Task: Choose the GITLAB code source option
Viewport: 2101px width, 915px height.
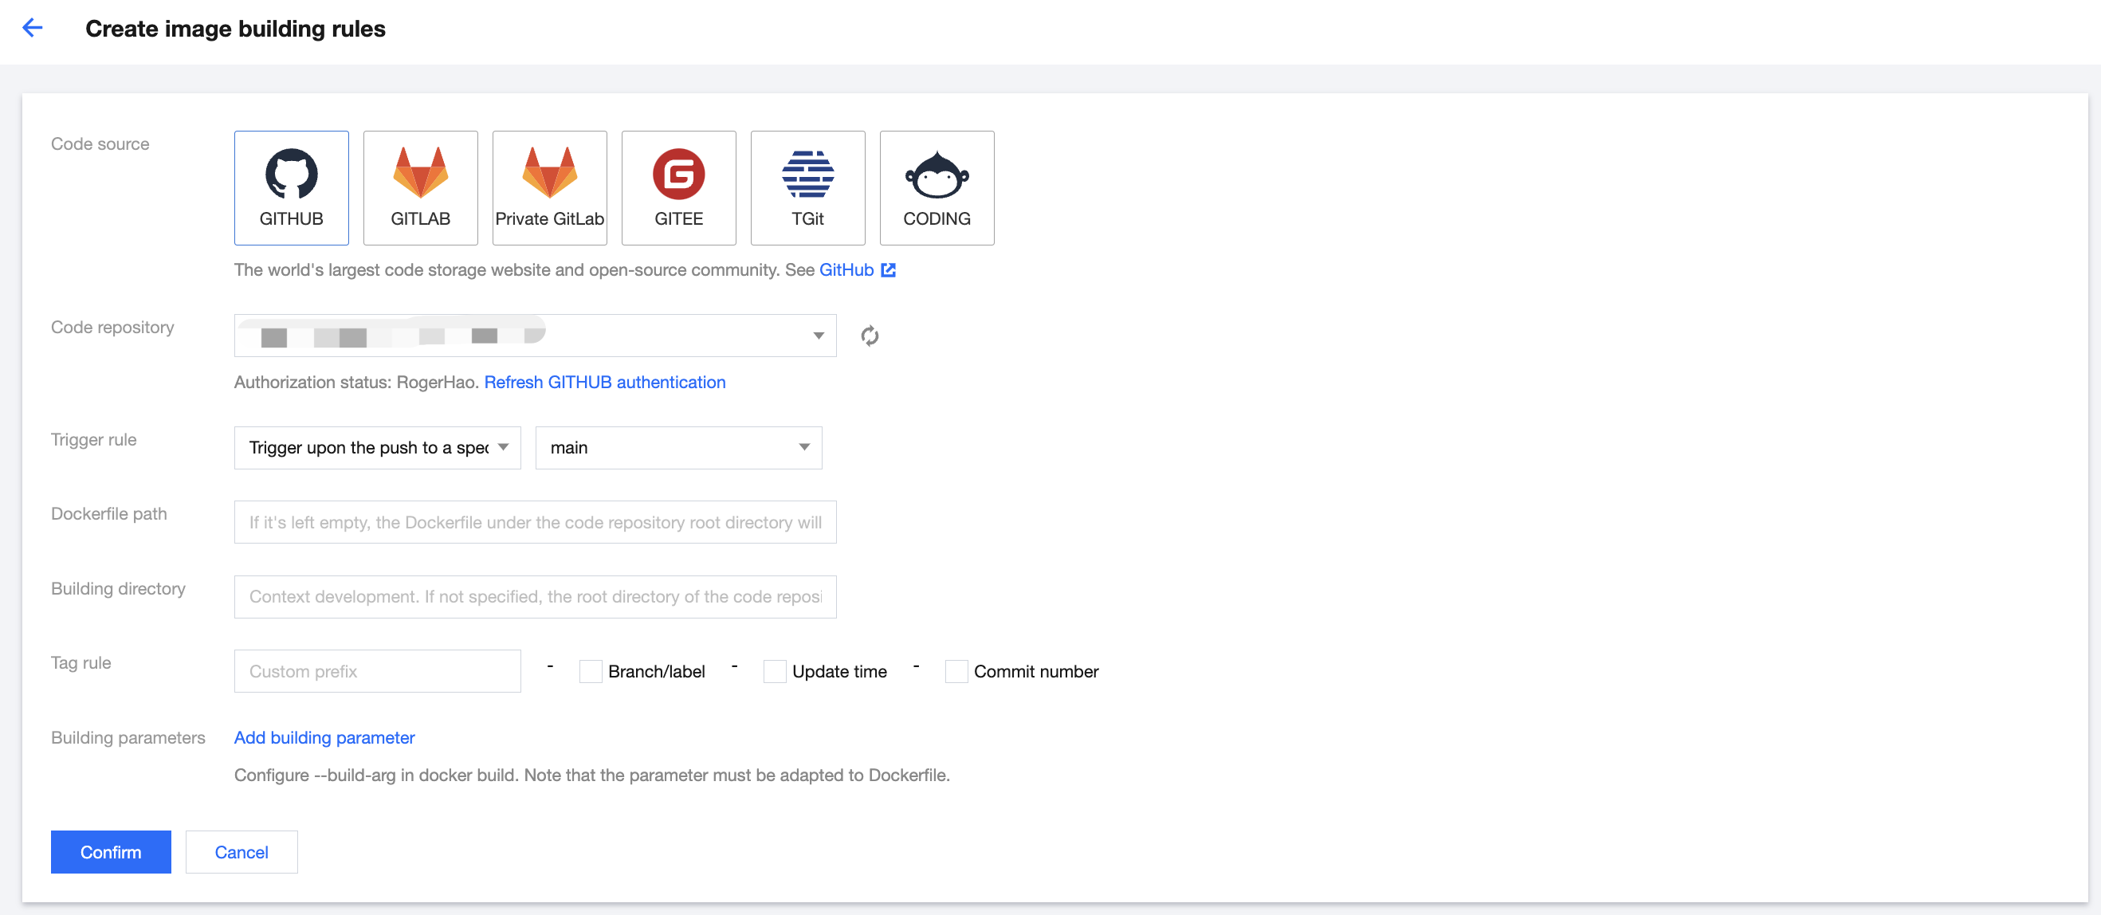Action: [x=420, y=187]
